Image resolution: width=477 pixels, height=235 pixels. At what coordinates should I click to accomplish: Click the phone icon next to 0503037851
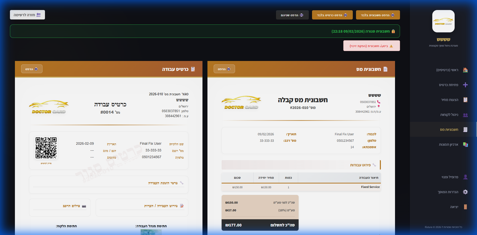(379, 102)
